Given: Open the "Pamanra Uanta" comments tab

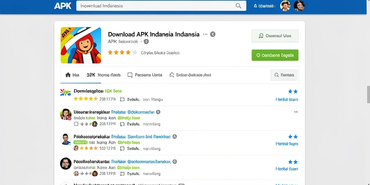Looking at the screenshot, I should click(145, 75).
